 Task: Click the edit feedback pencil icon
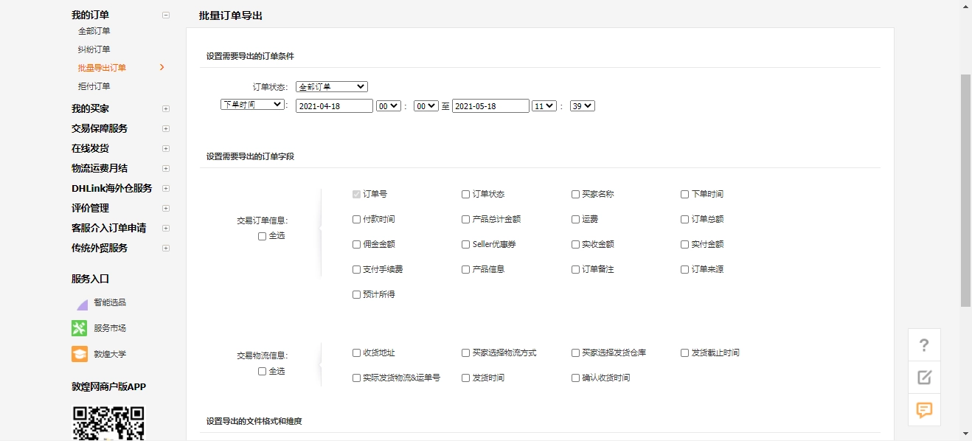[924, 378]
